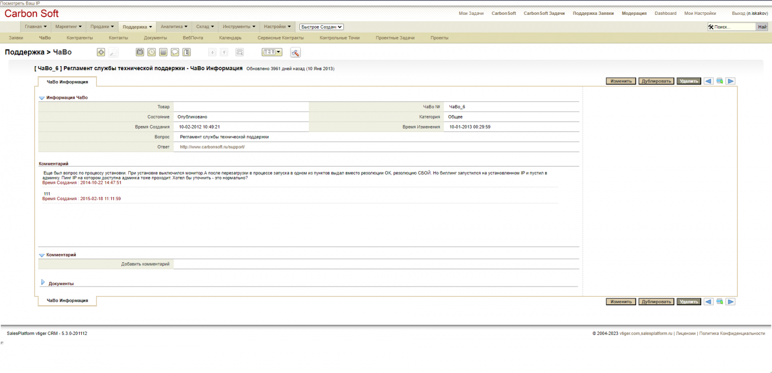Click the top jump-to-record icon between the arrows
Screen dimensions: 772x373
tap(720, 81)
